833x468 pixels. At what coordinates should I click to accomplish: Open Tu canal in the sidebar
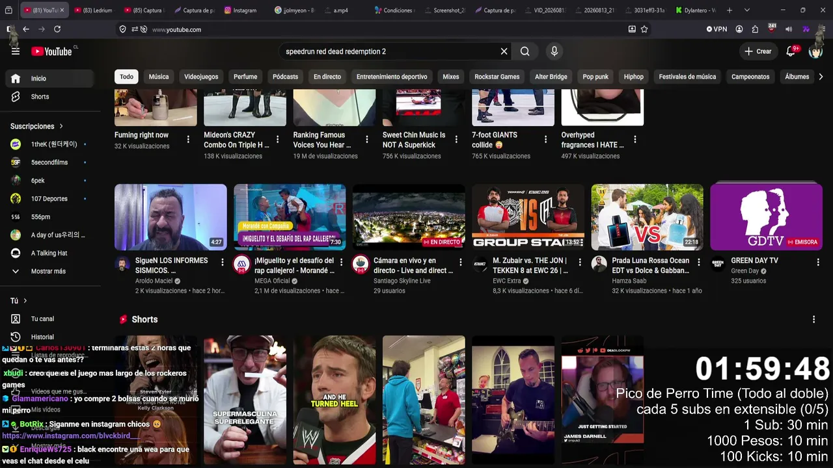click(x=49, y=319)
